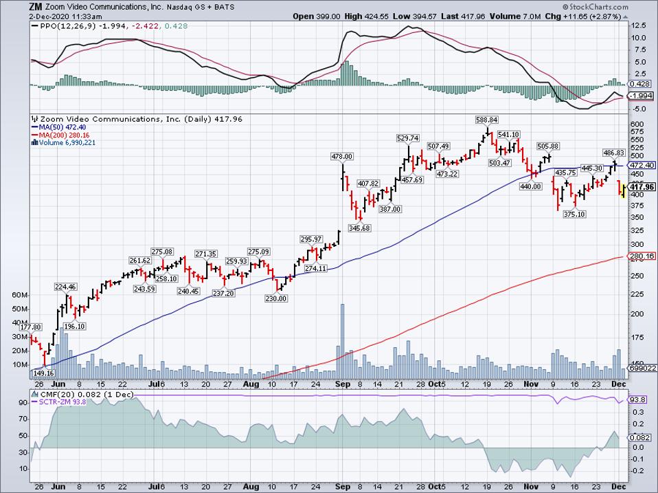Image resolution: width=658 pixels, height=493 pixels.
Task: Click the 588.84 peak price label
Action: 487,120
